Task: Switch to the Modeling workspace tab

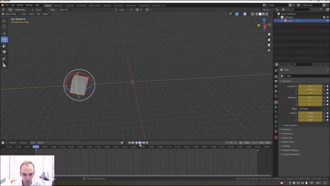Action: click(58, 6)
